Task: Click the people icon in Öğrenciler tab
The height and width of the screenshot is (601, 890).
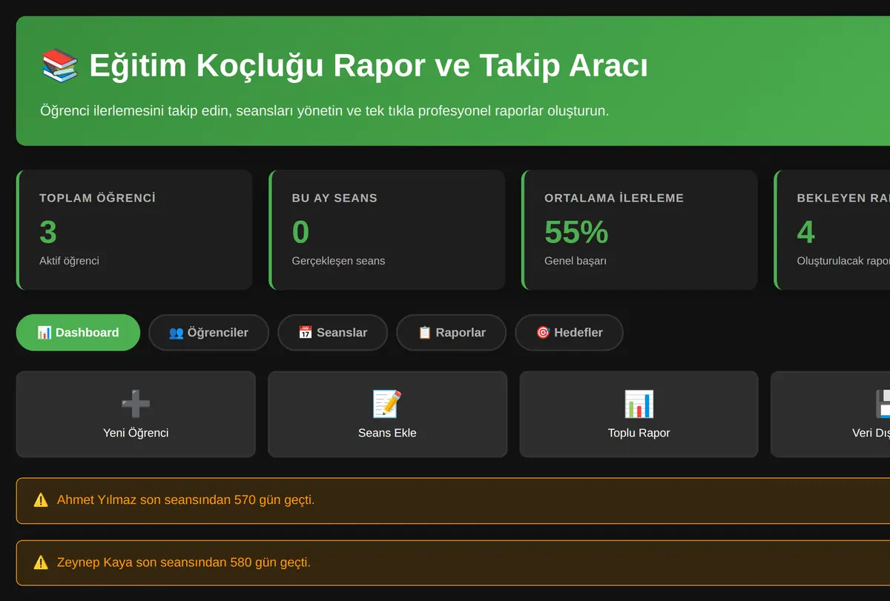Action: point(176,333)
